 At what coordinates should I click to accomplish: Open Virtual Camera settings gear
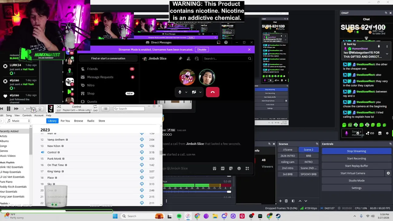click(x=388, y=173)
